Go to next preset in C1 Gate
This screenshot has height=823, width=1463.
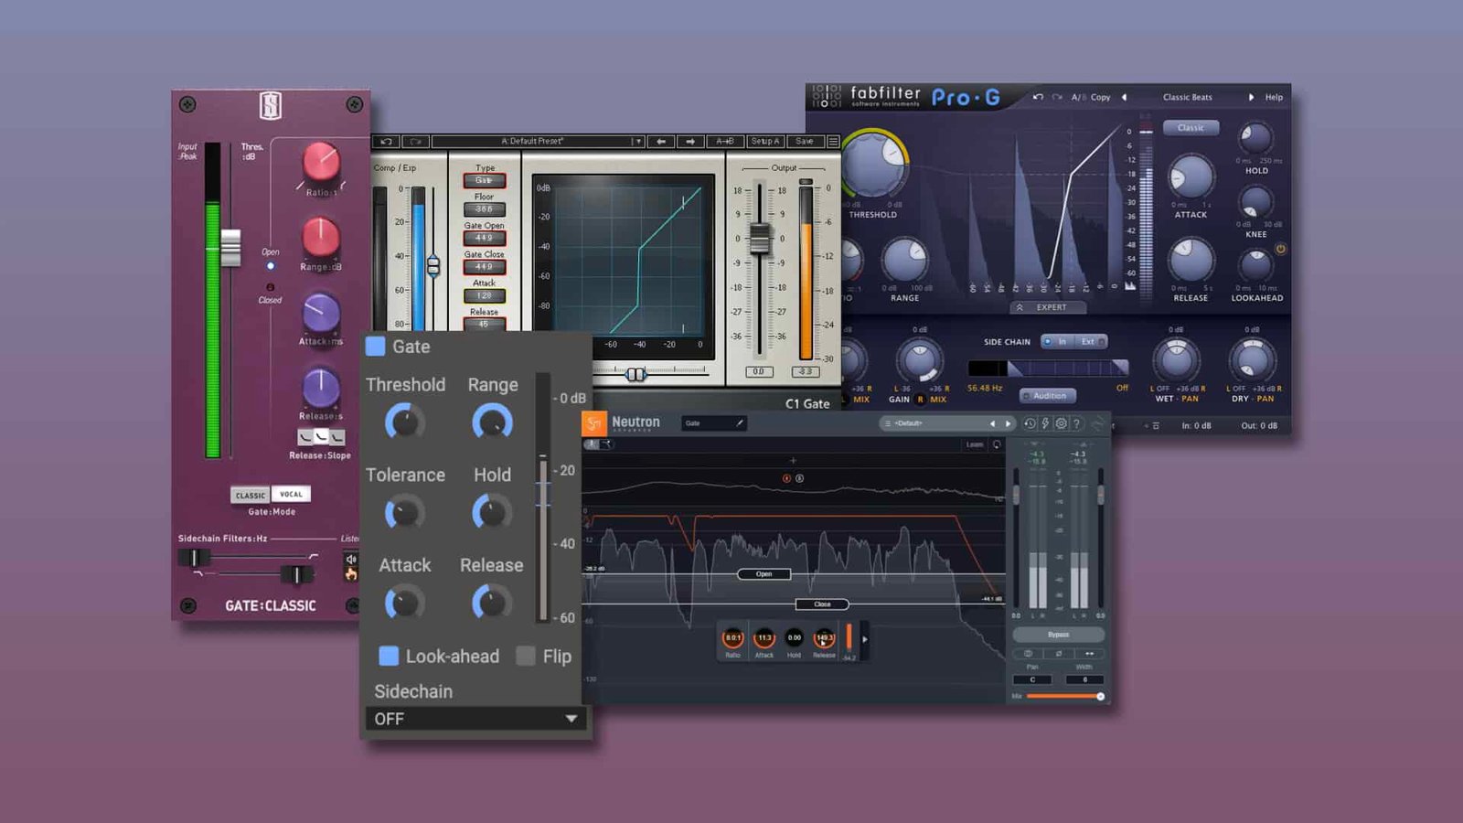[x=691, y=142]
